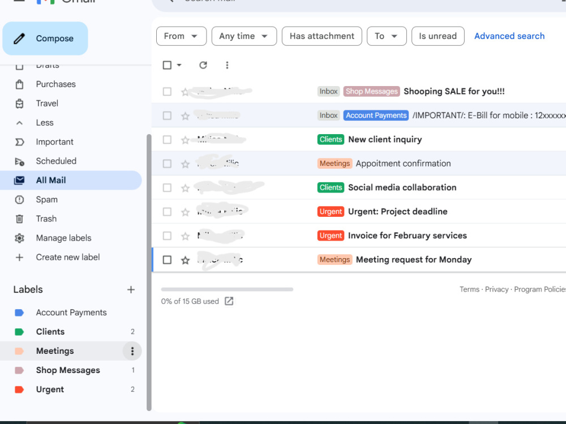Star the Meeting request for Monday email
Viewport: 566px width, 424px height.
[x=185, y=260]
